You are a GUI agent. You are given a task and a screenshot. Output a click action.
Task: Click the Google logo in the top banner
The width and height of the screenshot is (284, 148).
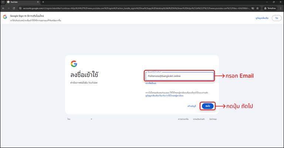click(x=5, y=17)
